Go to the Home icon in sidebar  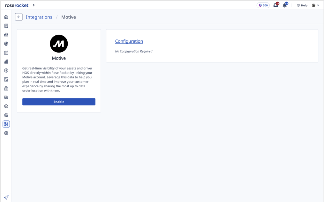point(6,17)
